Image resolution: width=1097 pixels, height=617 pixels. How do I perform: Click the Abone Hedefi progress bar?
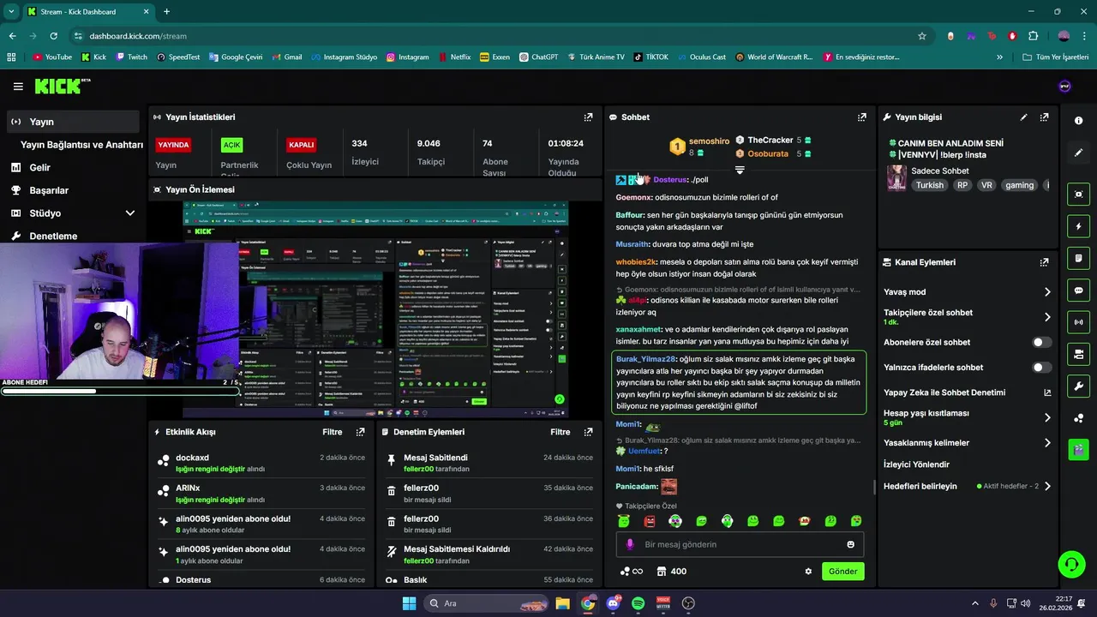tap(120, 392)
